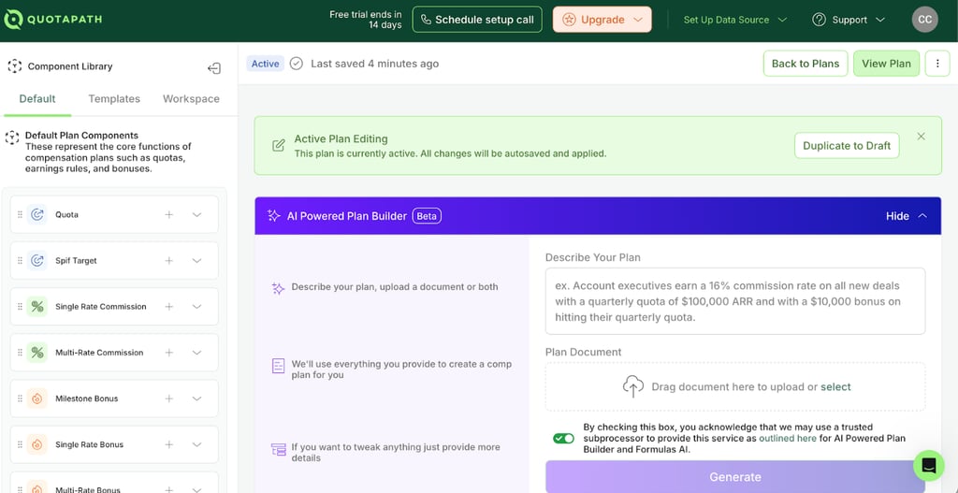Click the View Plan button
The width and height of the screenshot is (958, 493).
886,64
